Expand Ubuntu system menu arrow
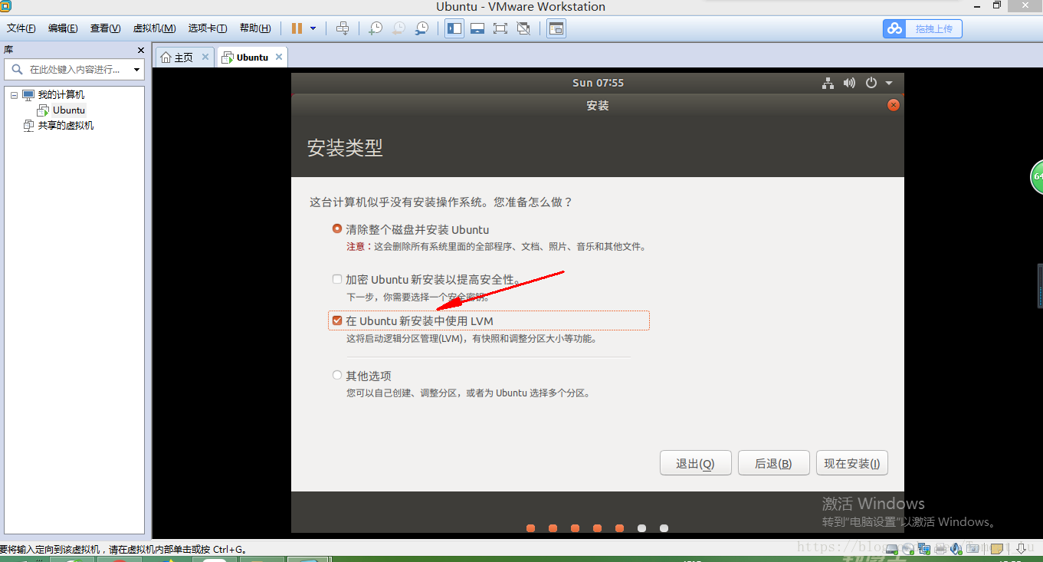The width and height of the screenshot is (1043, 562). point(889,83)
